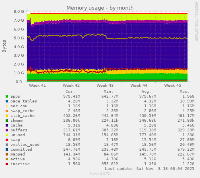Click the 'vmalloc_used' legend label

point(25,145)
